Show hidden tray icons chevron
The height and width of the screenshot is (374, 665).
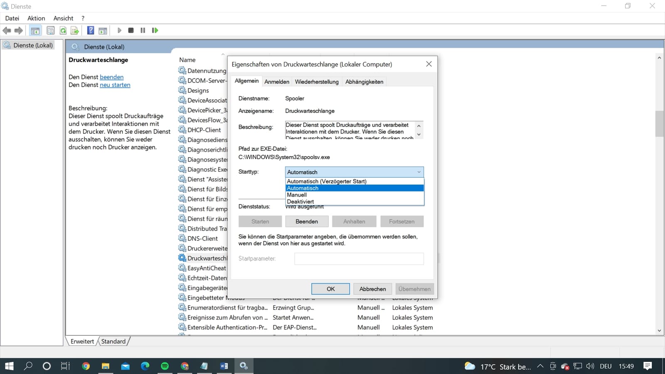(540, 366)
